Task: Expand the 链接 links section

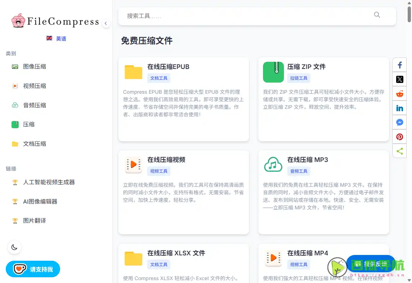Action: [11, 168]
